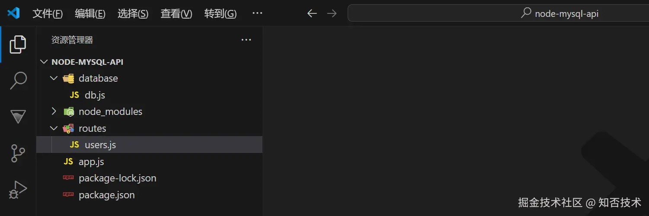Show hidden menus via title bar ellipsis
This screenshot has height=216, width=649.
click(257, 13)
